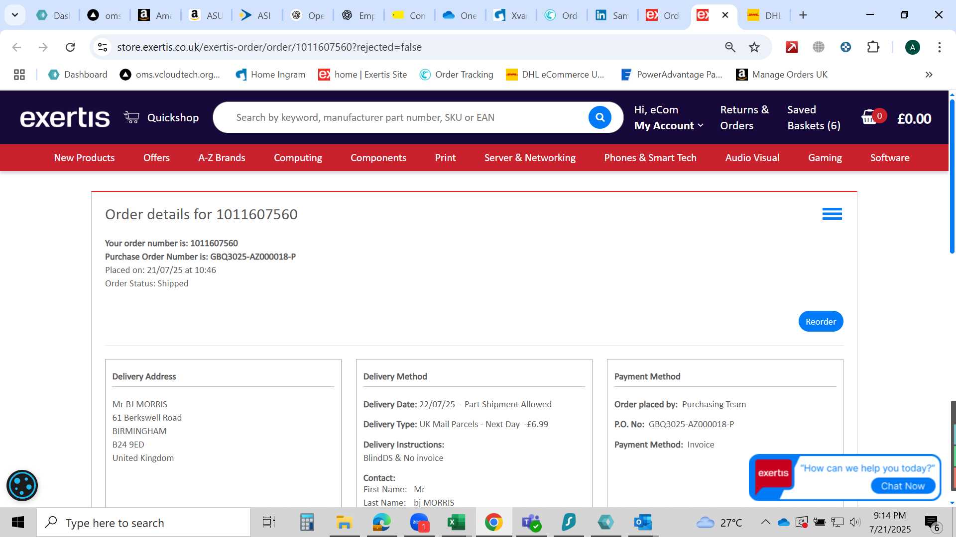Open Returns & Orders link
Viewport: 956px width, 537px height.
(744, 118)
